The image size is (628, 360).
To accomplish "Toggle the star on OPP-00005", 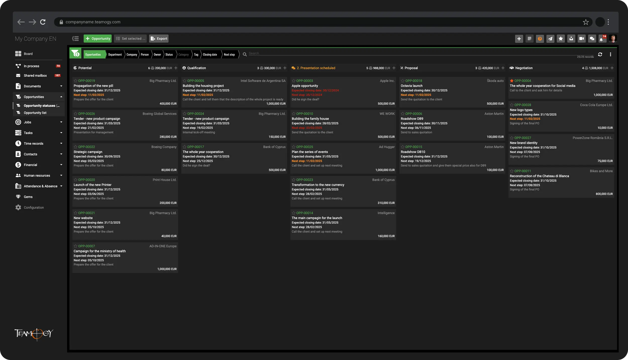I will (x=185, y=81).
